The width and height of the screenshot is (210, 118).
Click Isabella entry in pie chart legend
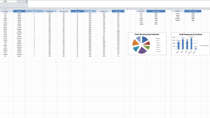pyautogui.click(x=159, y=52)
